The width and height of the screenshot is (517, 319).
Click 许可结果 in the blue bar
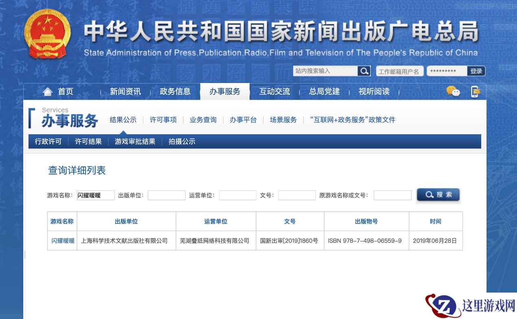coord(88,142)
